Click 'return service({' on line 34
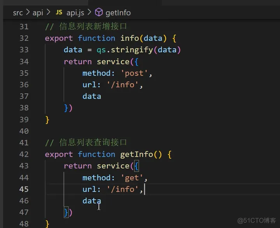Viewport: 280px width, 228px height. click(x=101, y=61)
